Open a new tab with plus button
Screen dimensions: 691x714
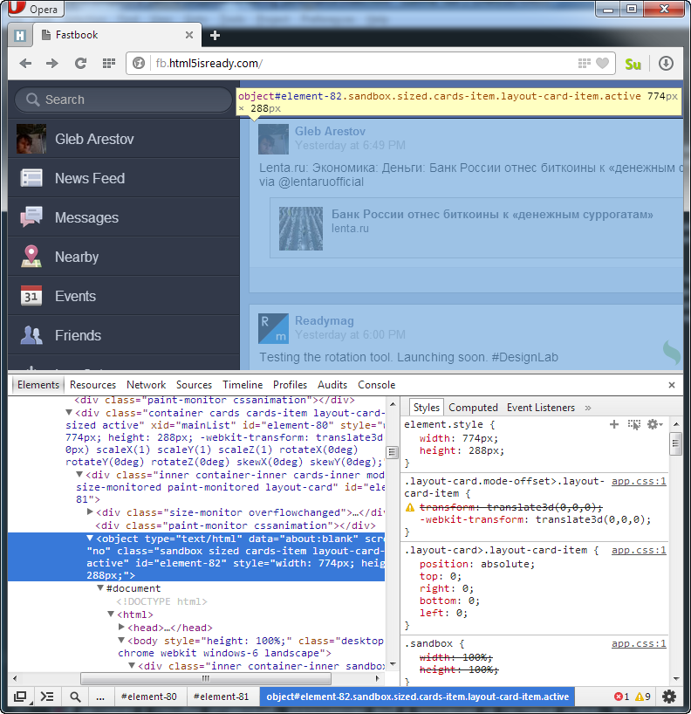pos(215,35)
